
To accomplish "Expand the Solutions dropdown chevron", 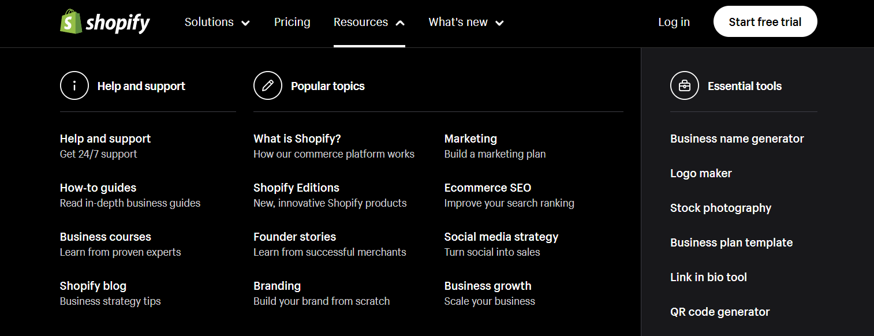I will (x=245, y=23).
